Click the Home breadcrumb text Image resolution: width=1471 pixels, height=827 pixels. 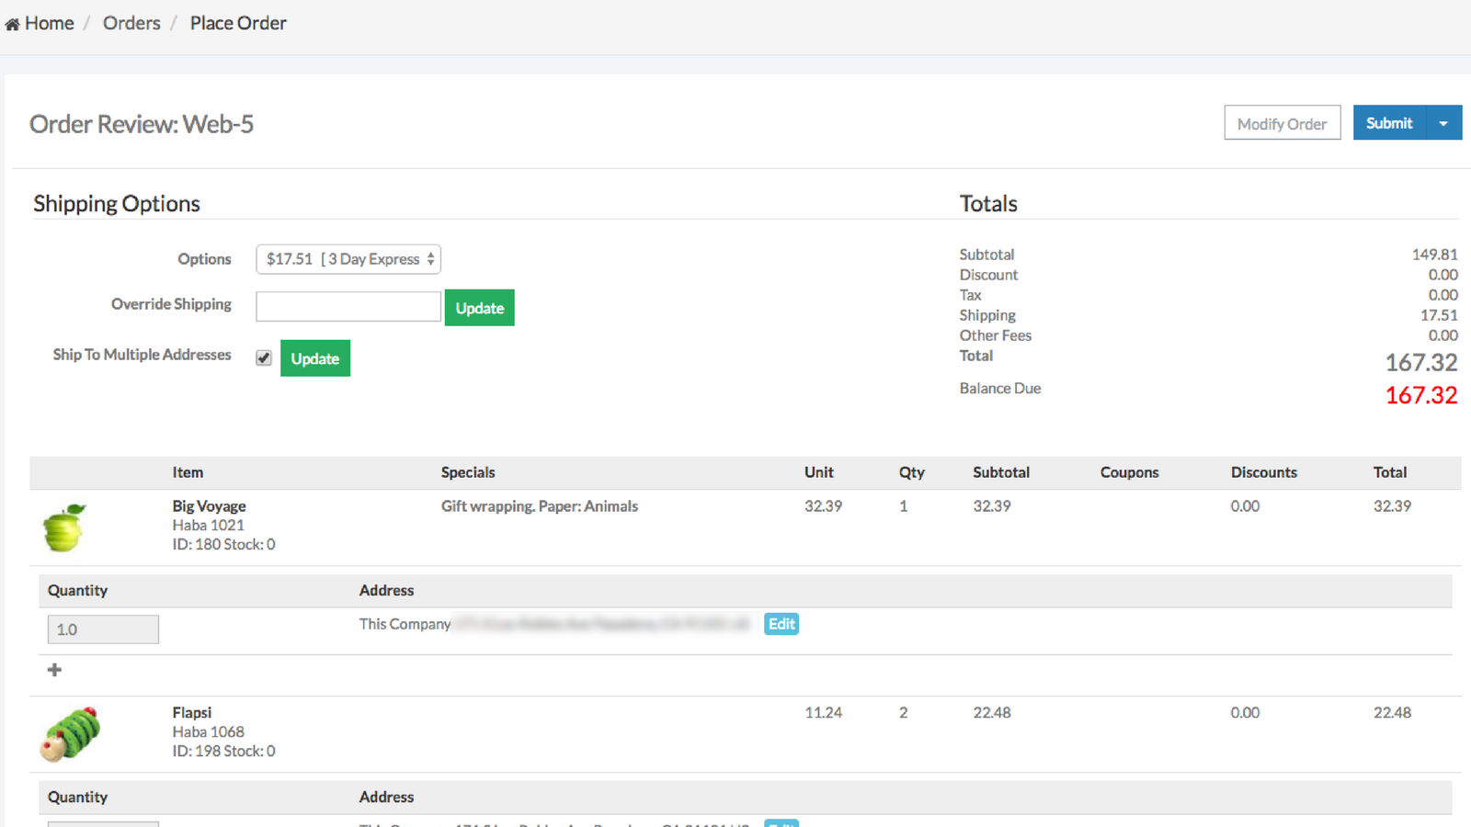tap(50, 23)
